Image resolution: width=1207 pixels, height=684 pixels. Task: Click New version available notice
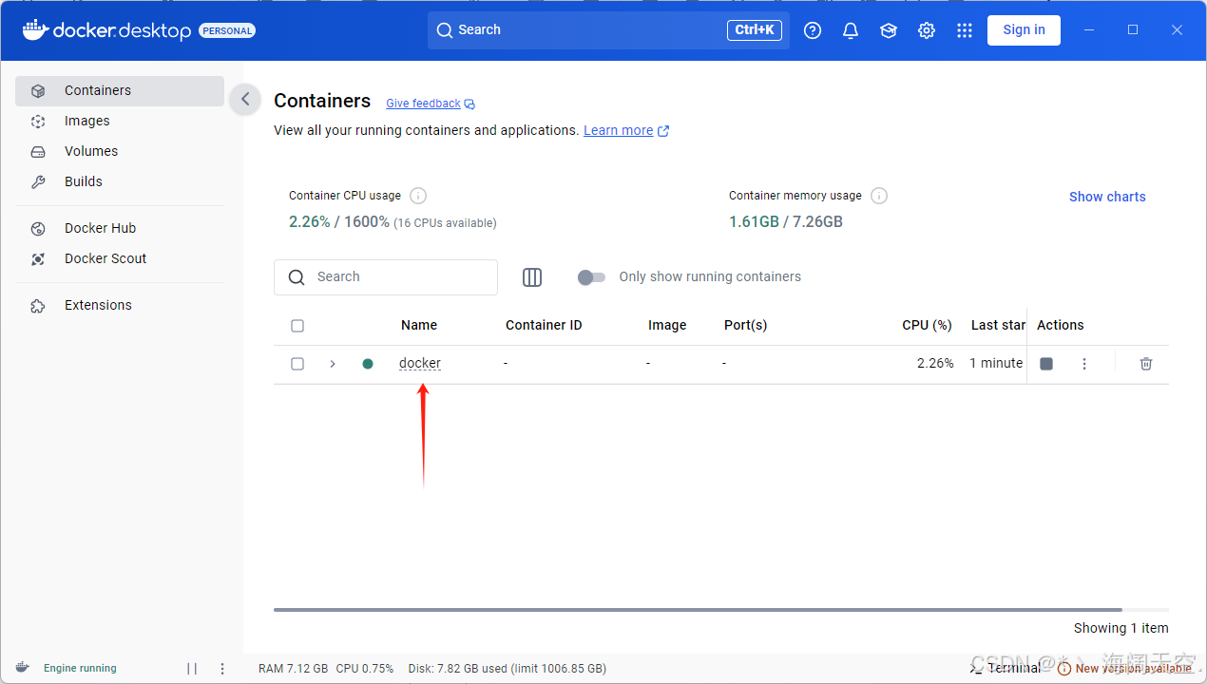pyautogui.click(x=1124, y=669)
